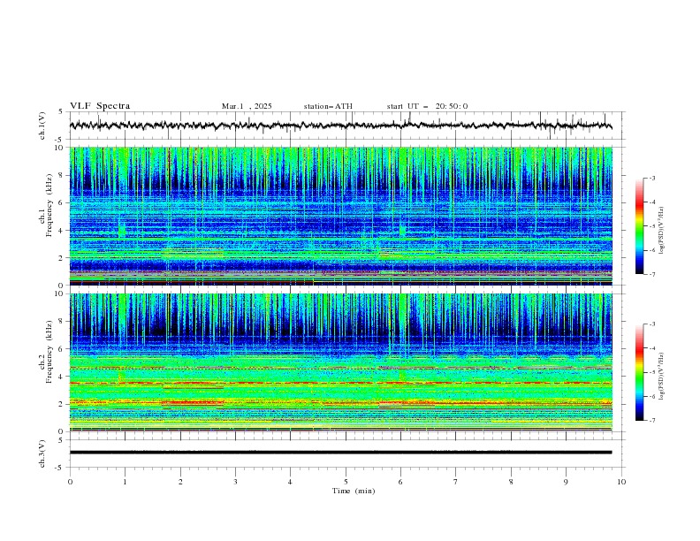
Task: Select the ch.1 "Frequency (kHz)" axis label
Action: point(49,205)
